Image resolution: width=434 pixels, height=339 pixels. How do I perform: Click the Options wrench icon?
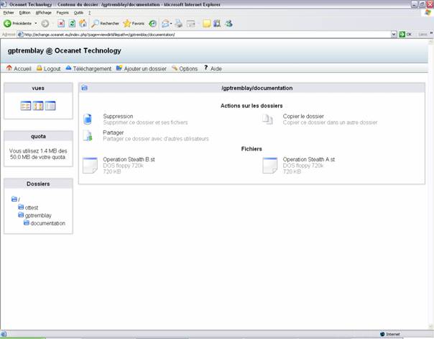(x=175, y=68)
